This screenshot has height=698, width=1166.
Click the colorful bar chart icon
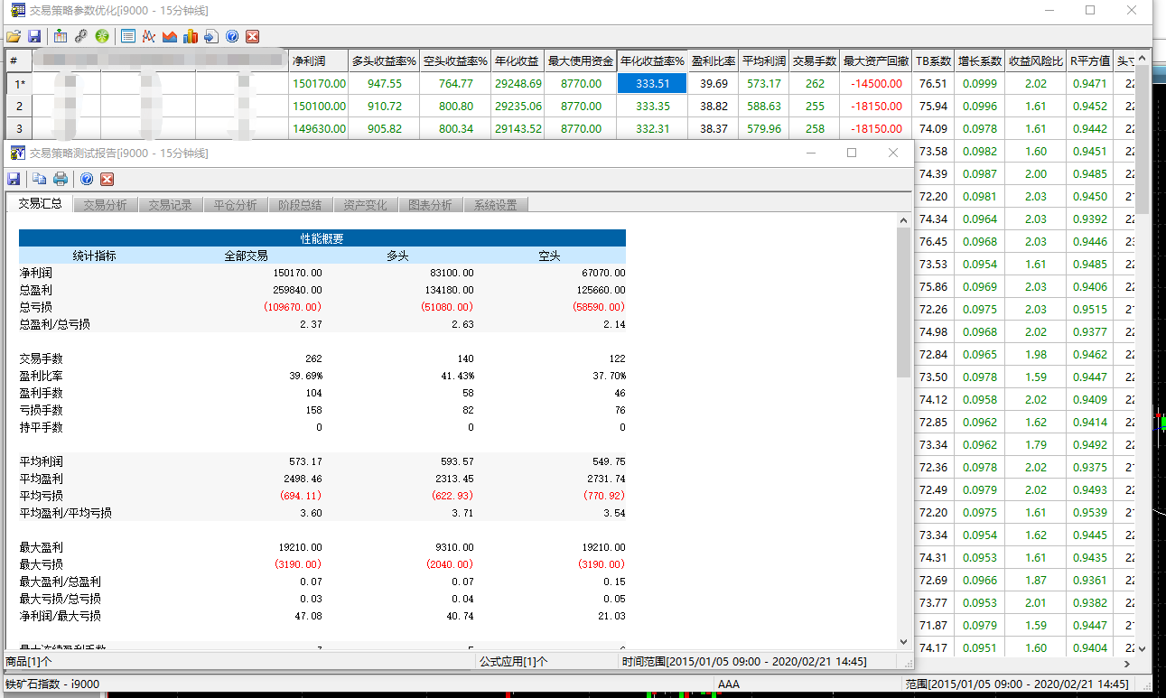point(191,36)
